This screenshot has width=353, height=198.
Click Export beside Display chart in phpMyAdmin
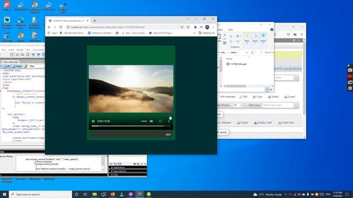pos(242,123)
